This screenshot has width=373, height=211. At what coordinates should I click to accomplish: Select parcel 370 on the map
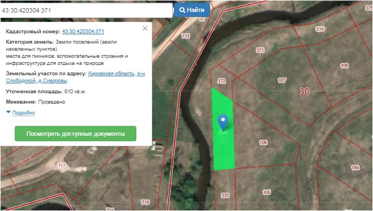point(225,196)
